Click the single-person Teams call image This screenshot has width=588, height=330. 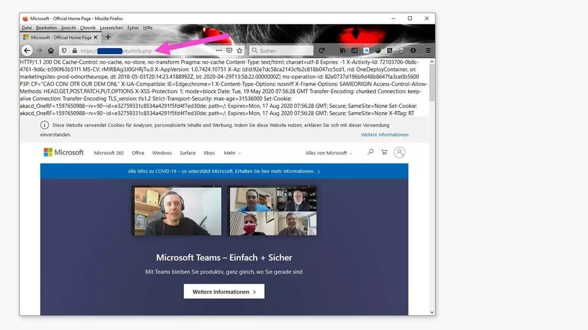pyautogui.click(x=176, y=210)
